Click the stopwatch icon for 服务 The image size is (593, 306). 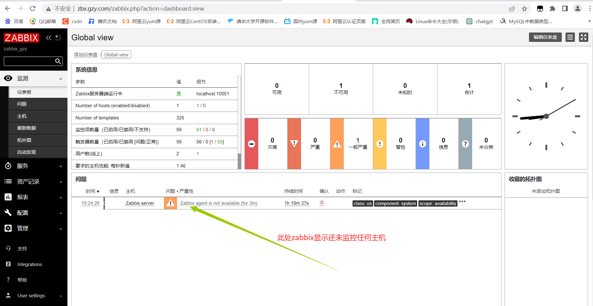tap(8, 166)
